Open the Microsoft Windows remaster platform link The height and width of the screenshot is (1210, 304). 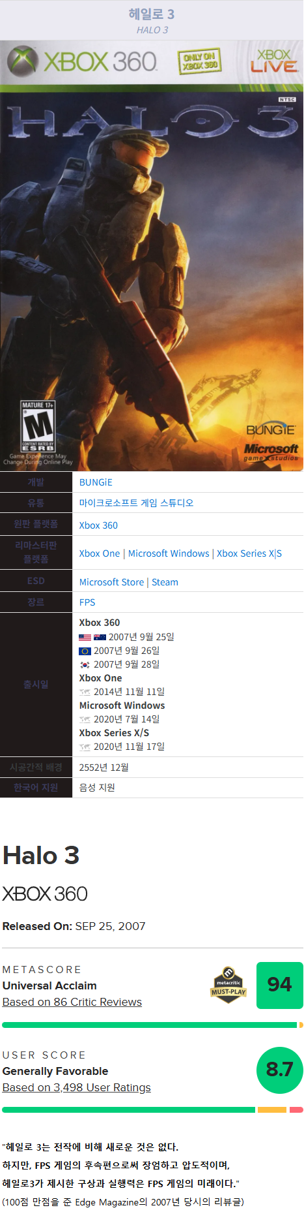point(169,553)
